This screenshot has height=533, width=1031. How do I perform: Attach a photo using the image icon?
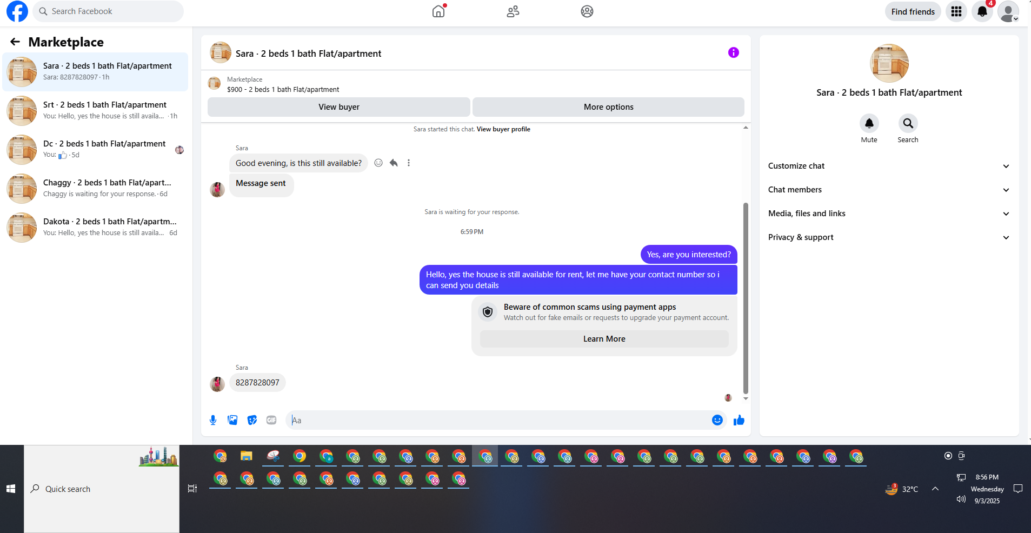(x=232, y=420)
